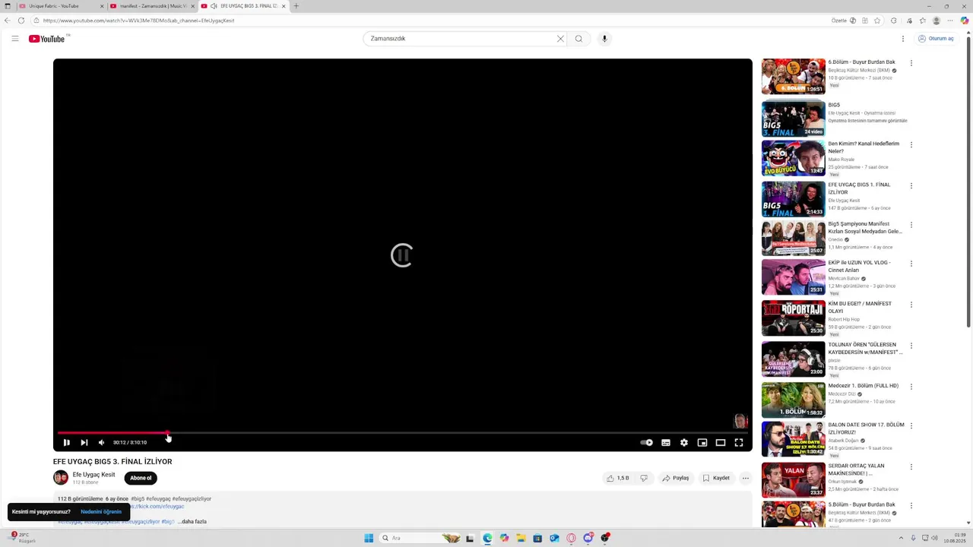Open options for BALON DATE SHOW 17. BÖLÜM
Image resolution: width=973 pixels, height=547 pixels.
click(x=911, y=426)
